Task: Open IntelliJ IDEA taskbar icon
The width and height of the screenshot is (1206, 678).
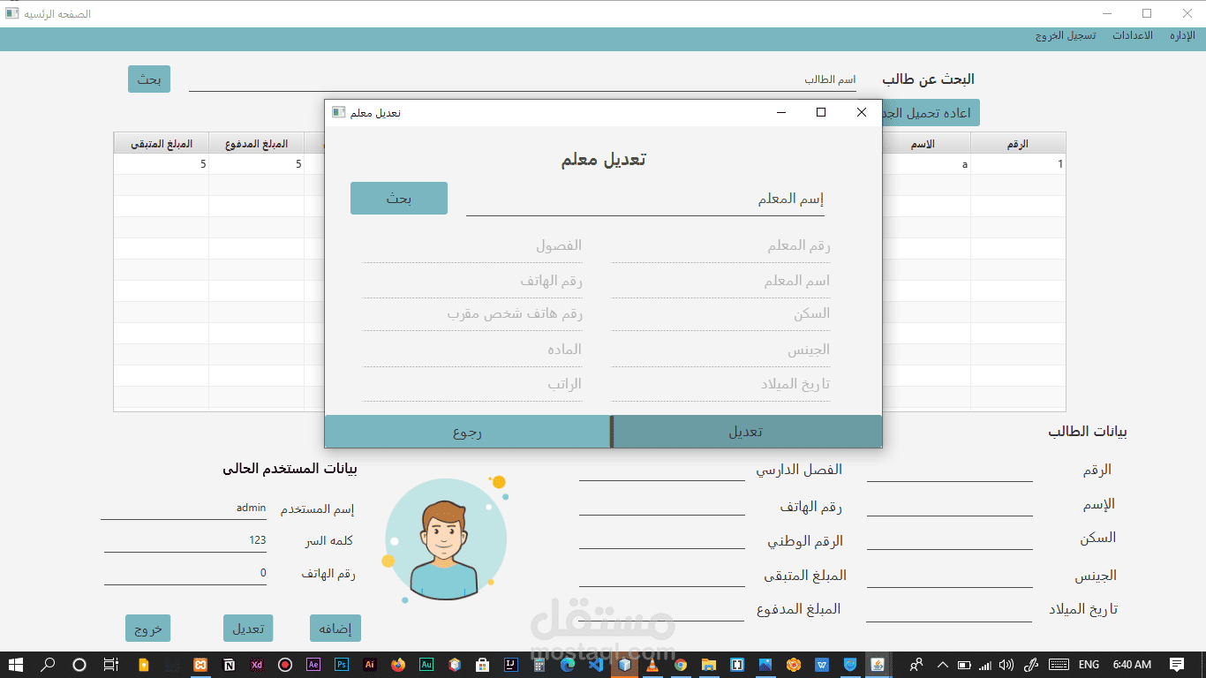Action: [511, 665]
